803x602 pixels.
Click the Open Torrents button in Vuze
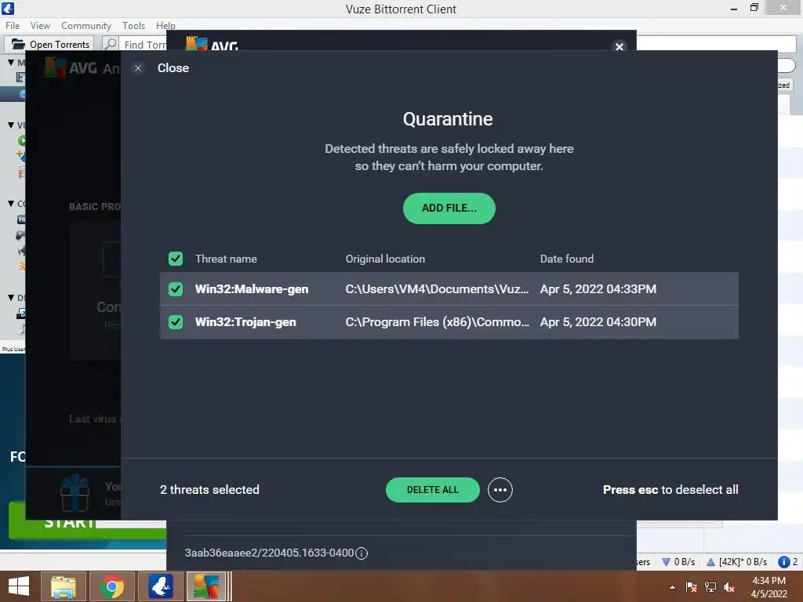pos(49,44)
